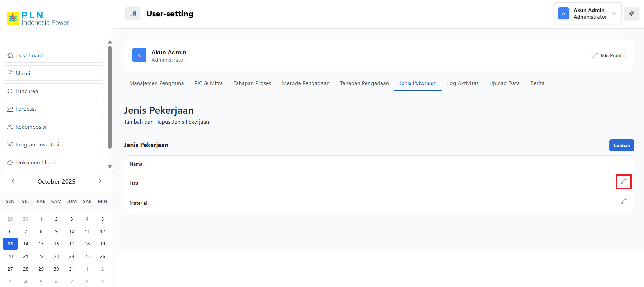This screenshot has width=644, height=287.
Task: Go to next month in calendar
Action: click(x=100, y=181)
